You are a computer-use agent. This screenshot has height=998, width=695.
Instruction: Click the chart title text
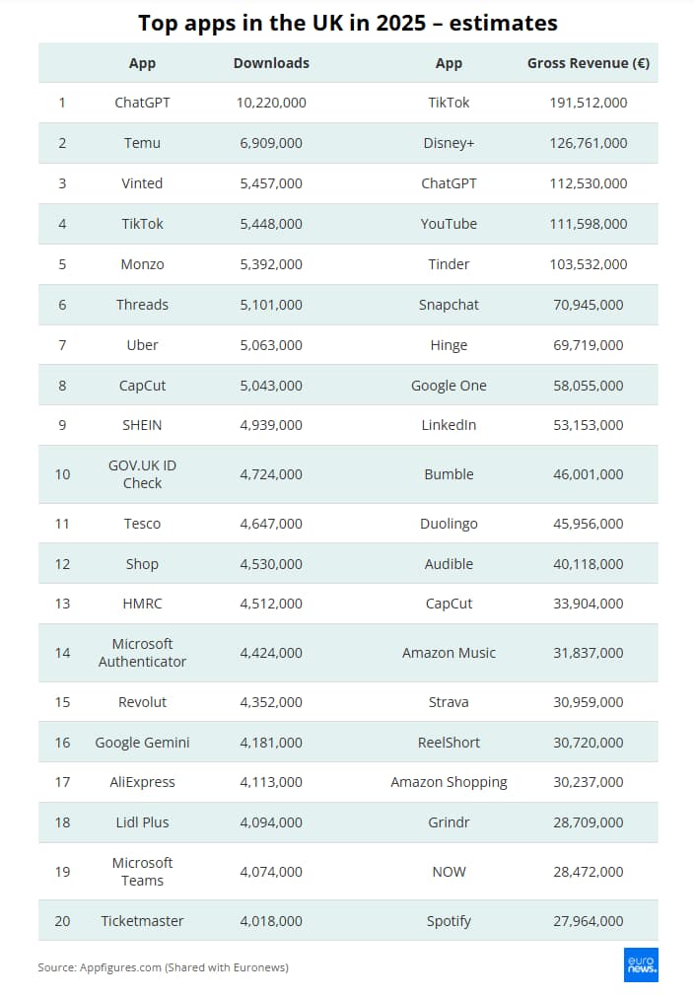pyautogui.click(x=347, y=23)
